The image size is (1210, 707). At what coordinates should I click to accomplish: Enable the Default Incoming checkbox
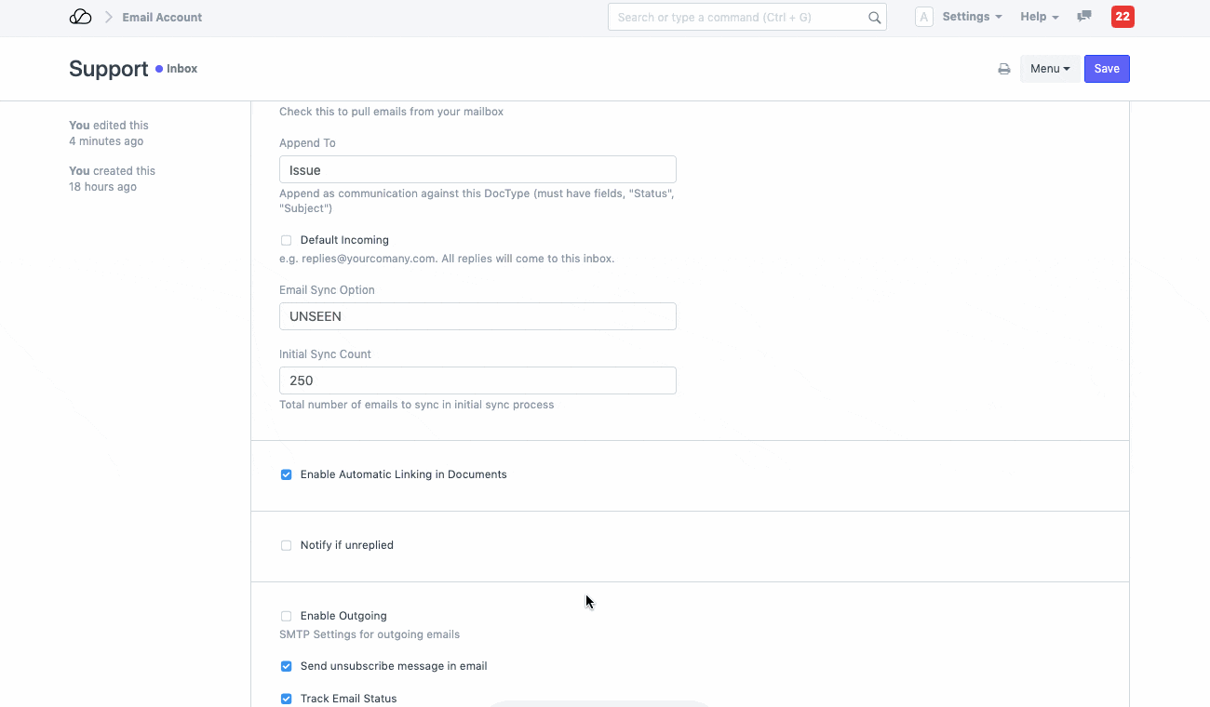[287, 240]
